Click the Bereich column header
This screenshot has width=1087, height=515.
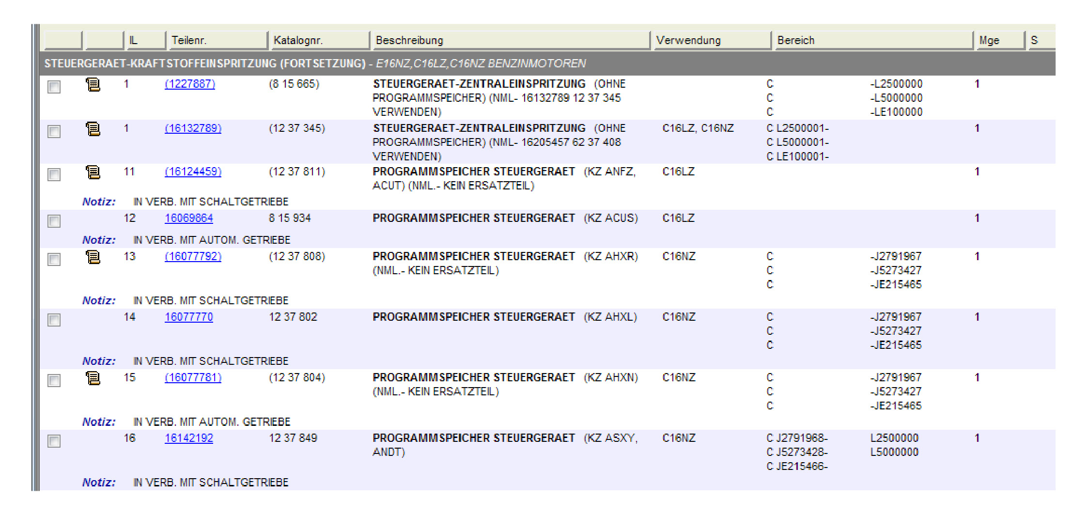873,40
